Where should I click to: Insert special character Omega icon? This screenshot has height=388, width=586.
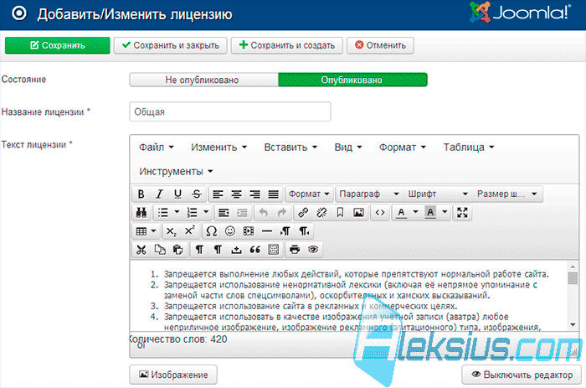[x=211, y=231]
